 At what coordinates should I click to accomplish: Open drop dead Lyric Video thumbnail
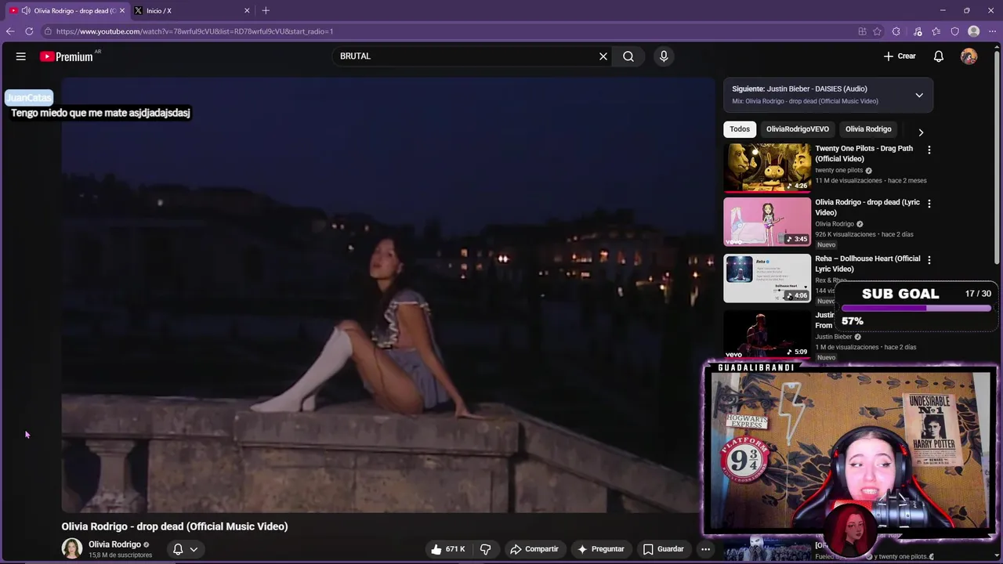[767, 222]
